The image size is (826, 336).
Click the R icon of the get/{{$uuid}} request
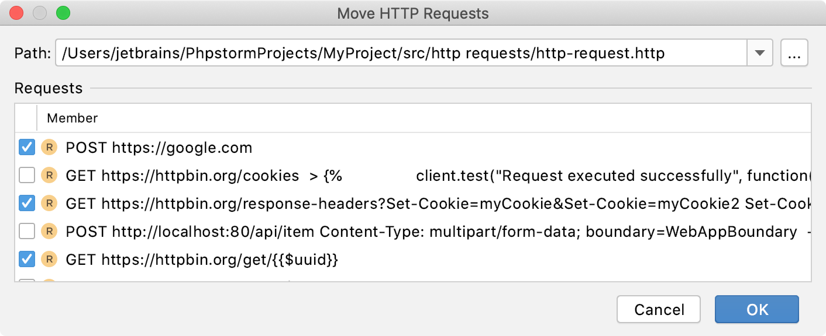(49, 259)
